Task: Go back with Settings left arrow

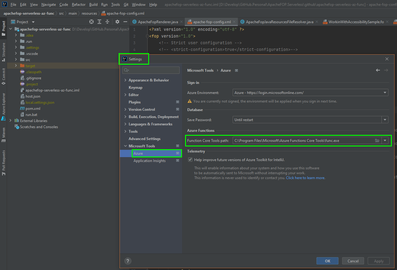Action: pos(378,70)
